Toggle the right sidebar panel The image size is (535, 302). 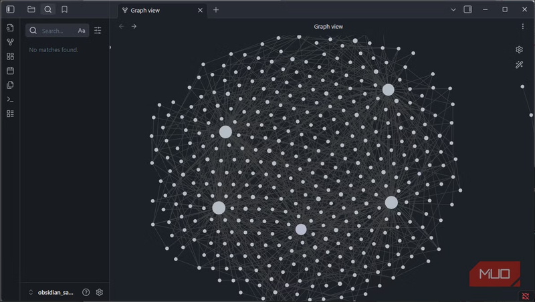tap(467, 9)
